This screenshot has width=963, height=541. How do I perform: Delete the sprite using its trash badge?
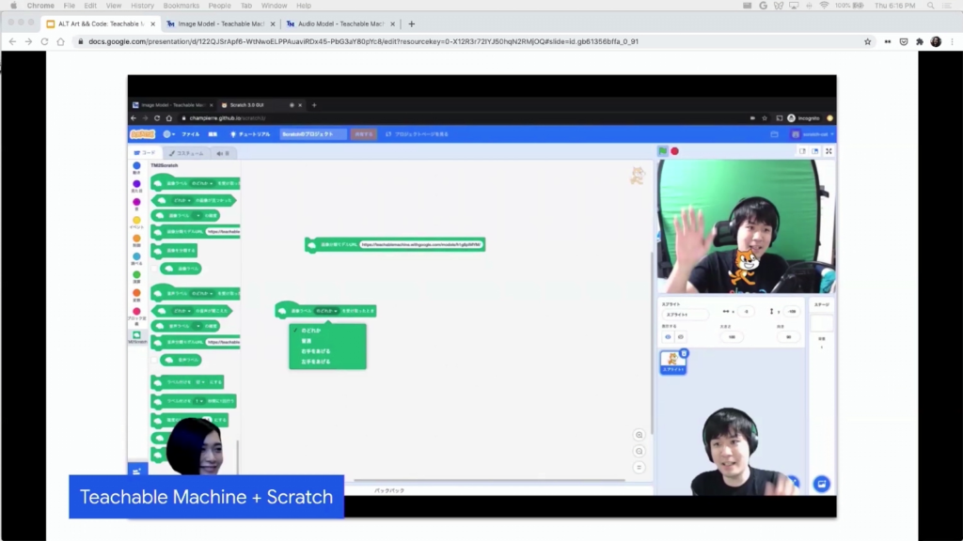click(x=685, y=353)
